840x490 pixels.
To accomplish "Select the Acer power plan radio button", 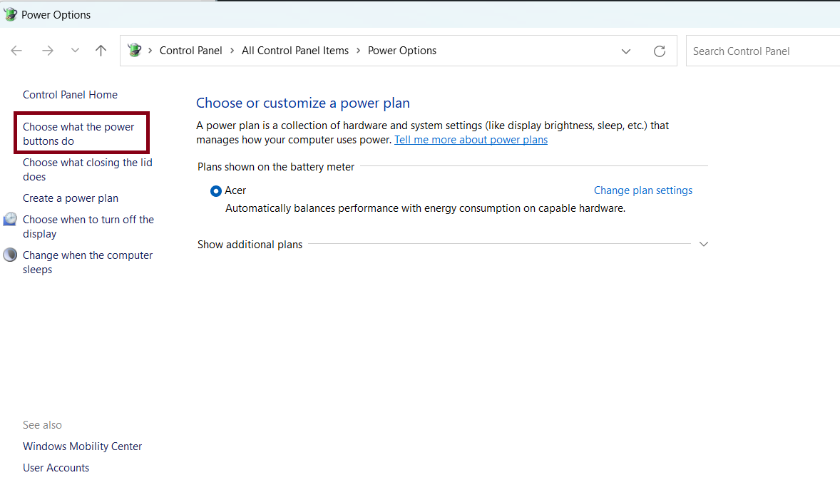I will [216, 191].
